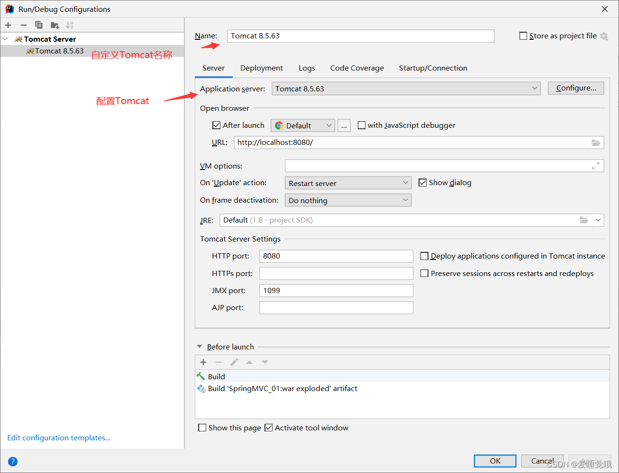This screenshot has height=473, width=619.
Task: Open the JRE dropdown arrow
Action: [598, 220]
